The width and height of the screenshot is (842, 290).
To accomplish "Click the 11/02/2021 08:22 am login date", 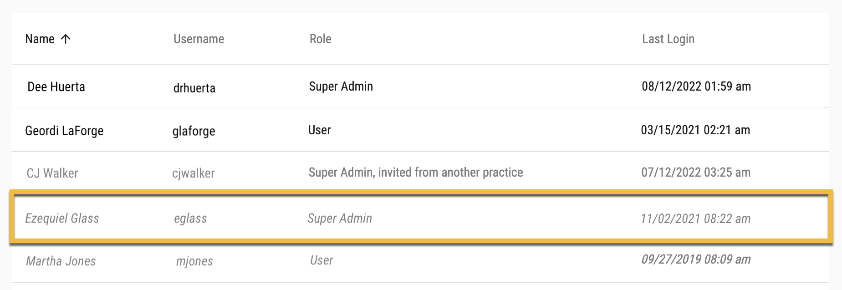I will pos(695,219).
